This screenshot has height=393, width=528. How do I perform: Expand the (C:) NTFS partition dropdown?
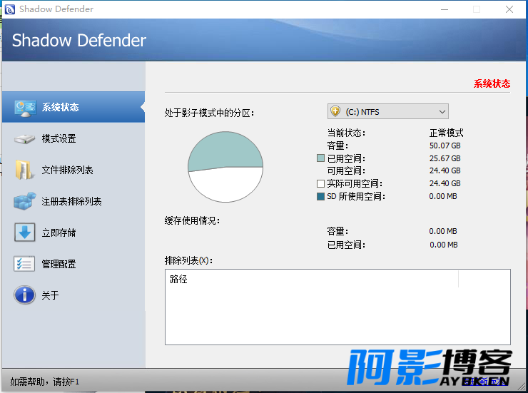(x=388, y=111)
